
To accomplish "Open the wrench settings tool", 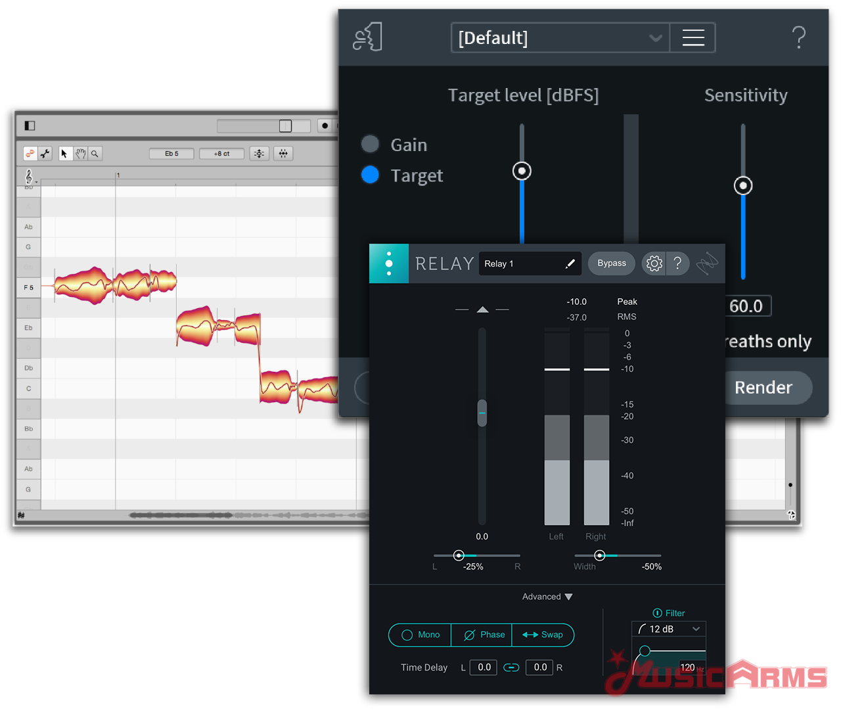I will coord(45,154).
